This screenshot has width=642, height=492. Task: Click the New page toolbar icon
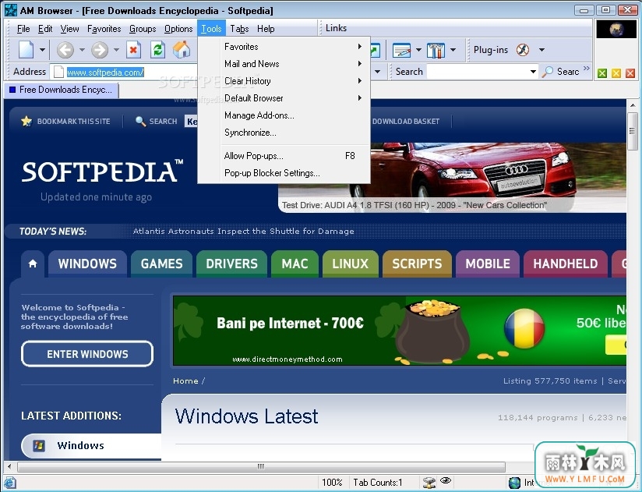[26, 50]
